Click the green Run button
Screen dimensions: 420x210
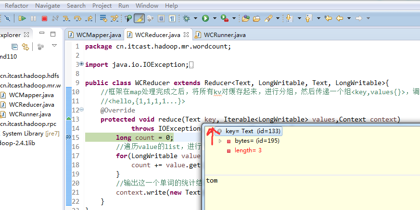(x=205, y=18)
